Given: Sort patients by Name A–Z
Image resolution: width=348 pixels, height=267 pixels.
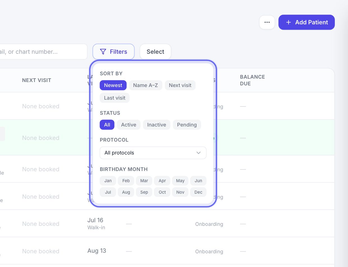Looking at the screenshot, I should point(146,85).
